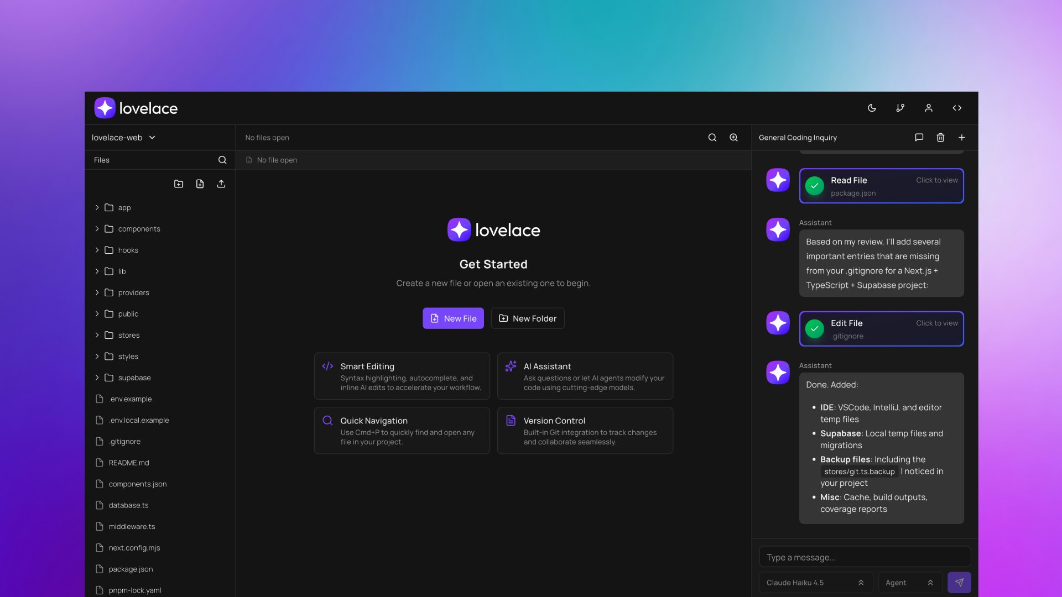Click the upload icon in Files toolbar
The image size is (1062, 597).
(221, 184)
